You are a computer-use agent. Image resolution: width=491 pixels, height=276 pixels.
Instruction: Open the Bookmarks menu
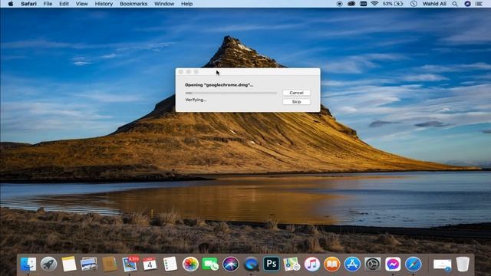click(x=133, y=4)
